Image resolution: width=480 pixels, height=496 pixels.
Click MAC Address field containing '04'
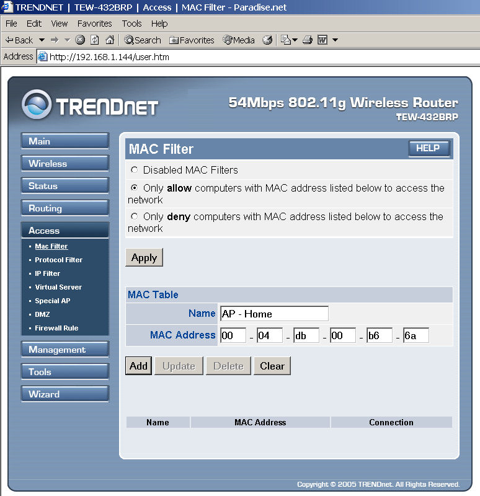click(270, 335)
